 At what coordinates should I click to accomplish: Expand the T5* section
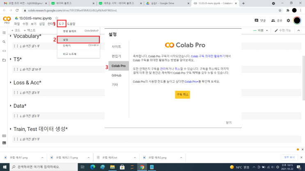(x=11, y=59)
